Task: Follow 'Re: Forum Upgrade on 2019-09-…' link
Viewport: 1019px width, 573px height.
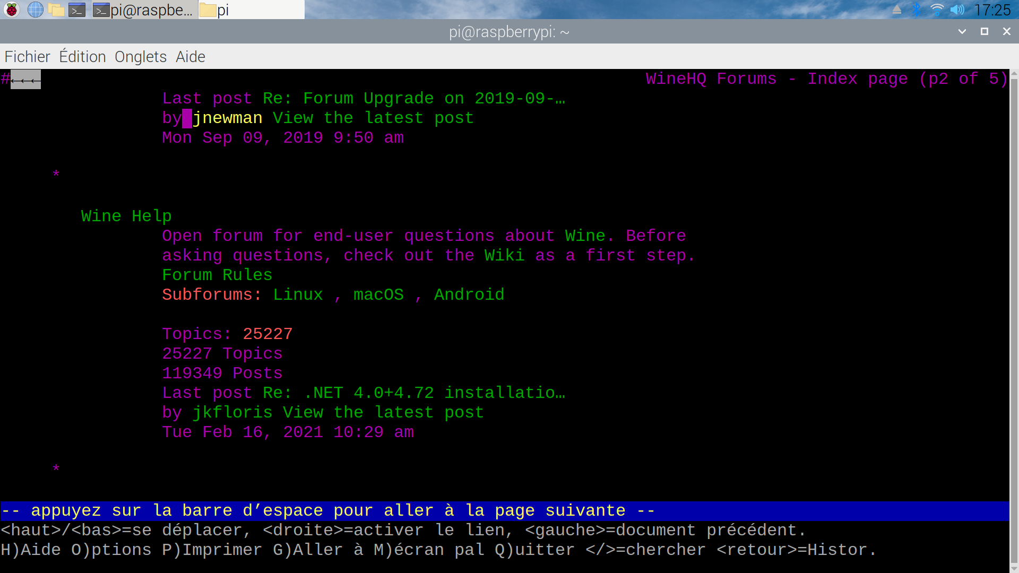Action: [x=414, y=98]
